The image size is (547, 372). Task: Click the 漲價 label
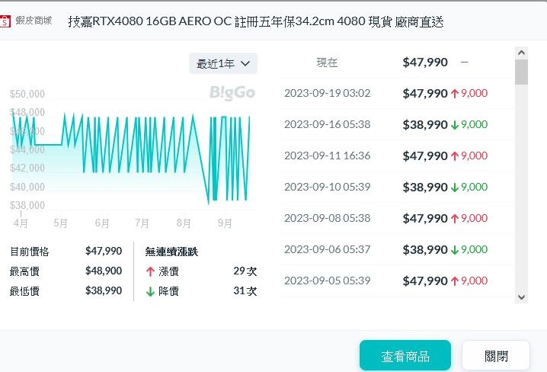[168, 271]
